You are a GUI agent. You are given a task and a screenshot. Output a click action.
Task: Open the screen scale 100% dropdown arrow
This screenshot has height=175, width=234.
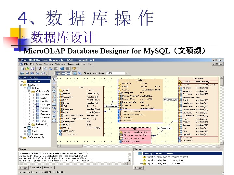point(126,73)
